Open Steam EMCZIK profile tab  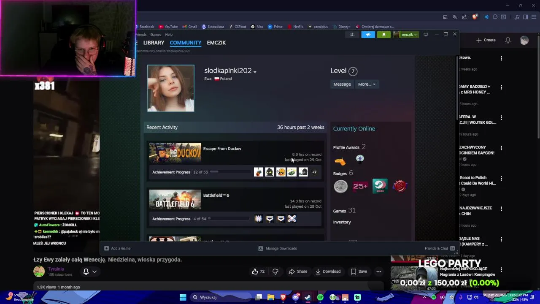pos(216,43)
